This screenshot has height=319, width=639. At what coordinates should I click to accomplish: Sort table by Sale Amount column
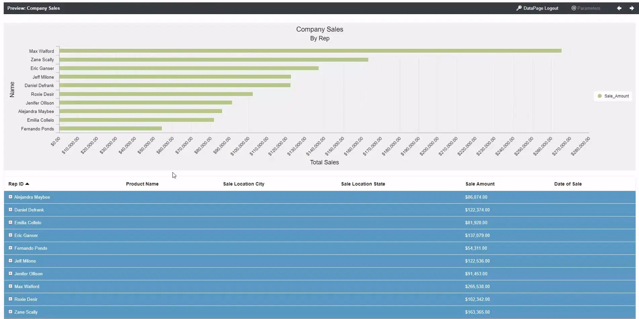coord(480,184)
